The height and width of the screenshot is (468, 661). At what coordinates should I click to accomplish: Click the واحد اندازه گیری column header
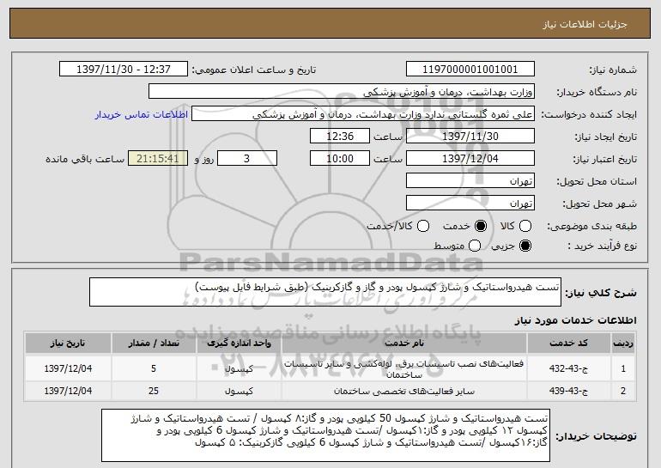click(239, 343)
